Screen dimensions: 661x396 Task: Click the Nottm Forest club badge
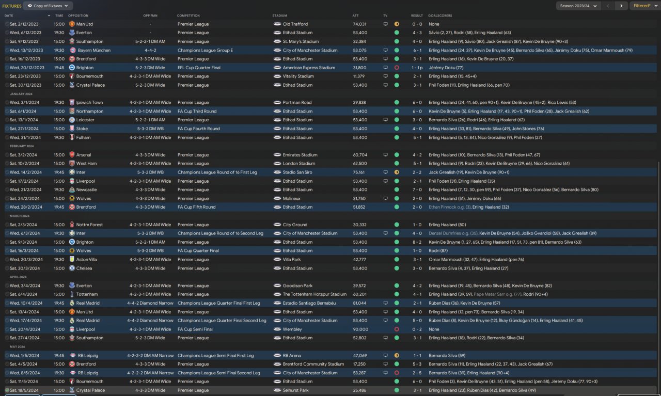pos(72,225)
